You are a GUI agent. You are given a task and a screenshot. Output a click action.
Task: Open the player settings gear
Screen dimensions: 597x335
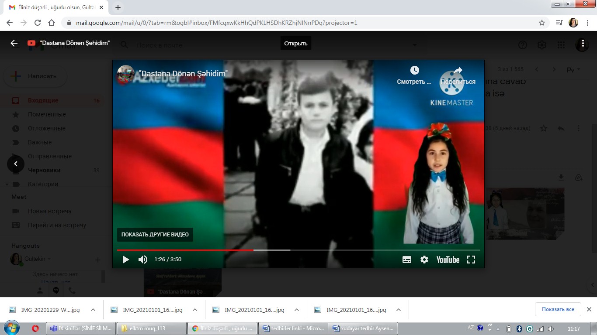(x=424, y=260)
